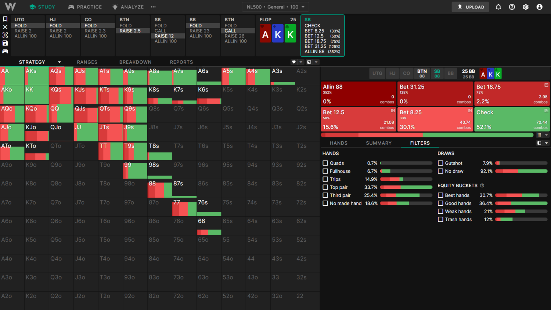Screen dimensions: 551x310
Task: Select the green Check action card
Action: click(x=512, y=119)
